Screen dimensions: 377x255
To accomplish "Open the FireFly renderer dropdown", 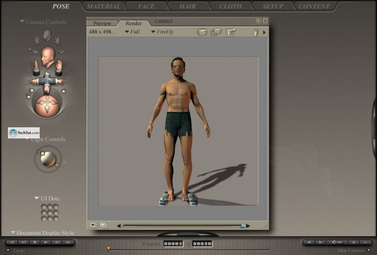I will pos(162,32).
